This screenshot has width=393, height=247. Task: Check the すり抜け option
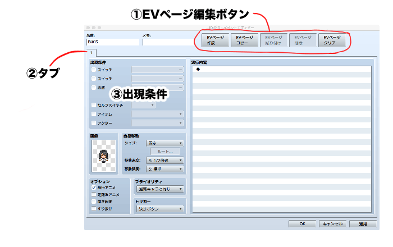coord(94,209)
